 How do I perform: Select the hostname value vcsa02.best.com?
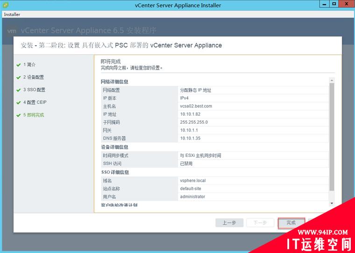(196, 106)
